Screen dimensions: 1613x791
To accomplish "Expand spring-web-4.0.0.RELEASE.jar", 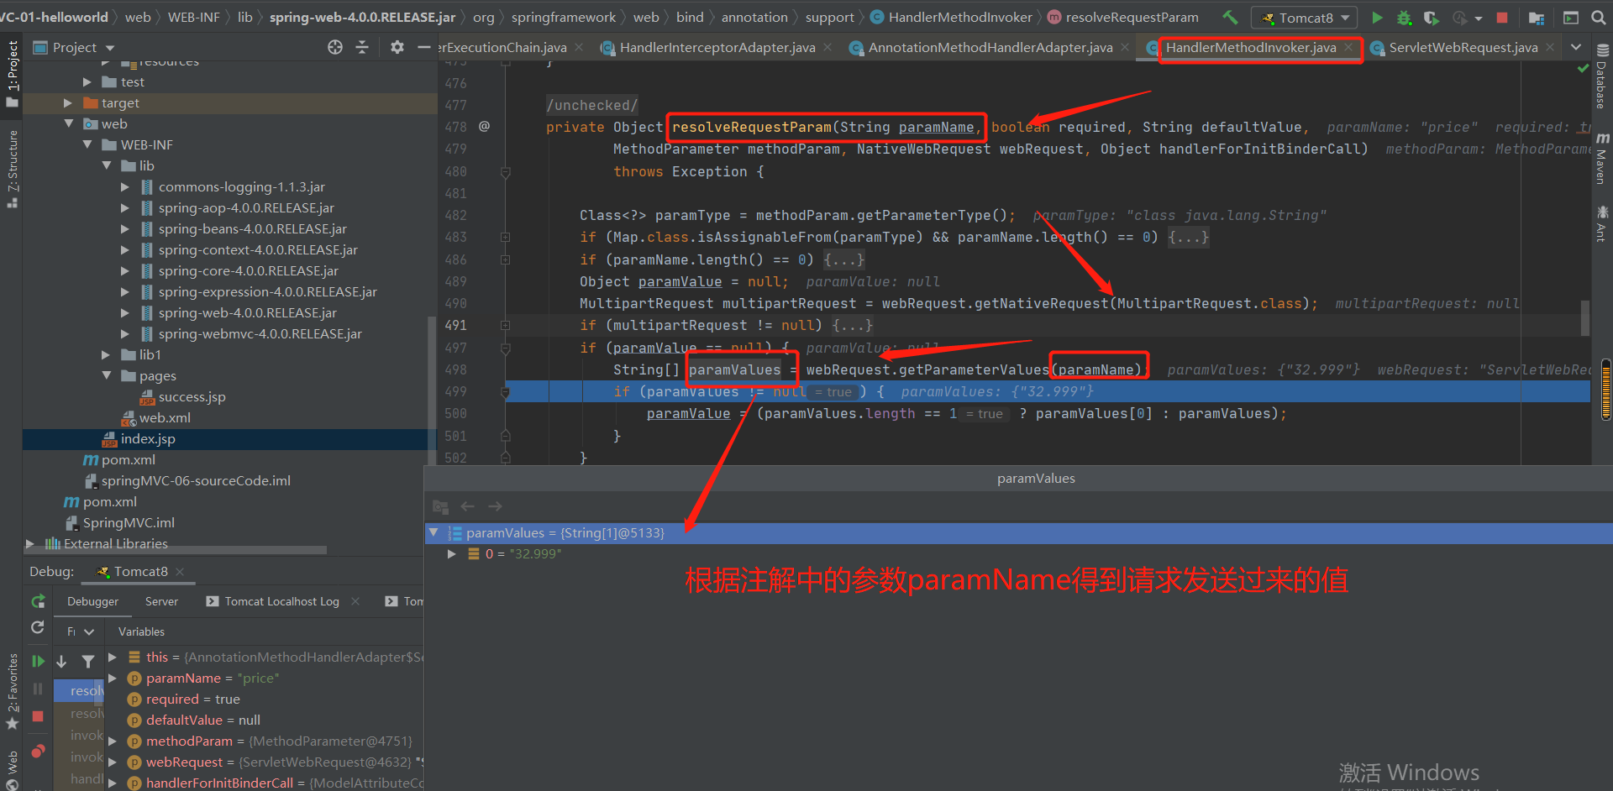I will click(x=125, y=312).
